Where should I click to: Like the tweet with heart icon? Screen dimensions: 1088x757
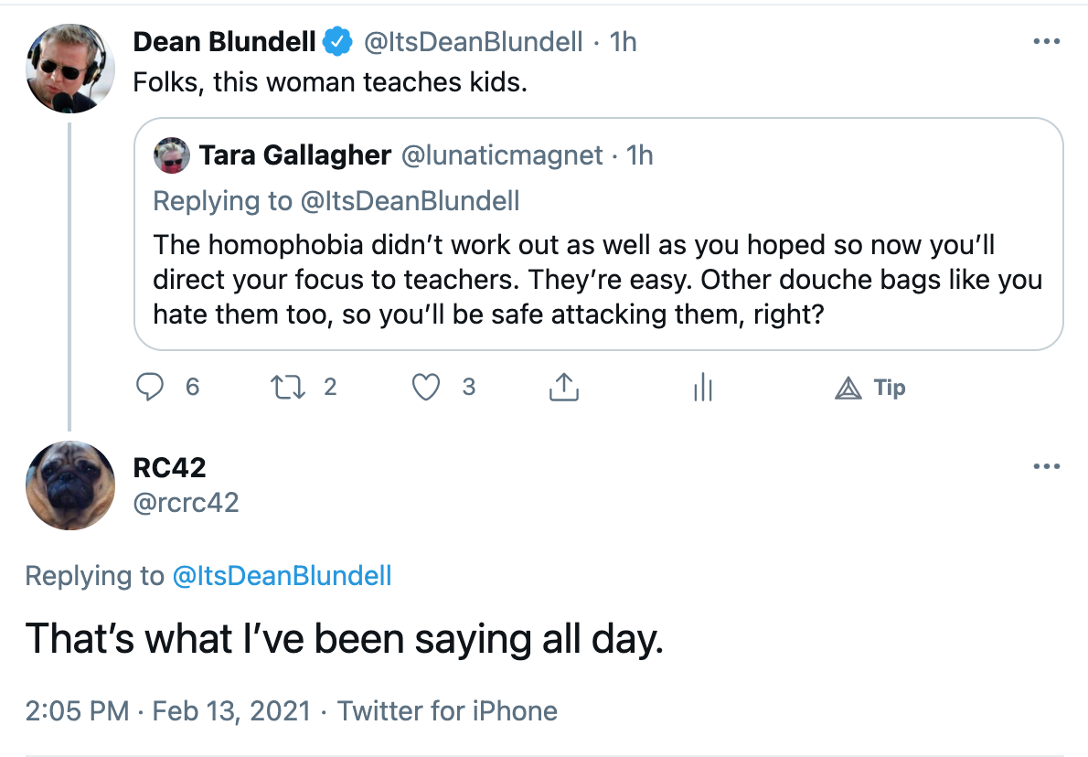[426, 387]
